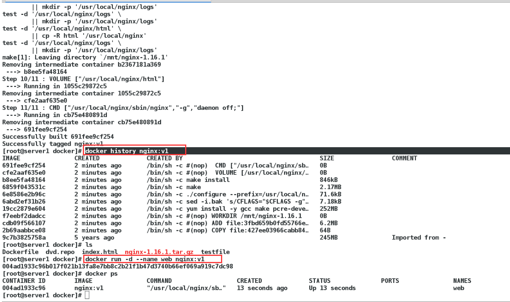Click the './configure --prefix' history entry
The image size is (510, 302).
tap(228, 194)
